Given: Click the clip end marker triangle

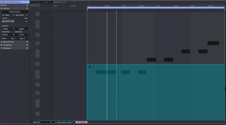Looking at the screenshot, I should point(224,10).
